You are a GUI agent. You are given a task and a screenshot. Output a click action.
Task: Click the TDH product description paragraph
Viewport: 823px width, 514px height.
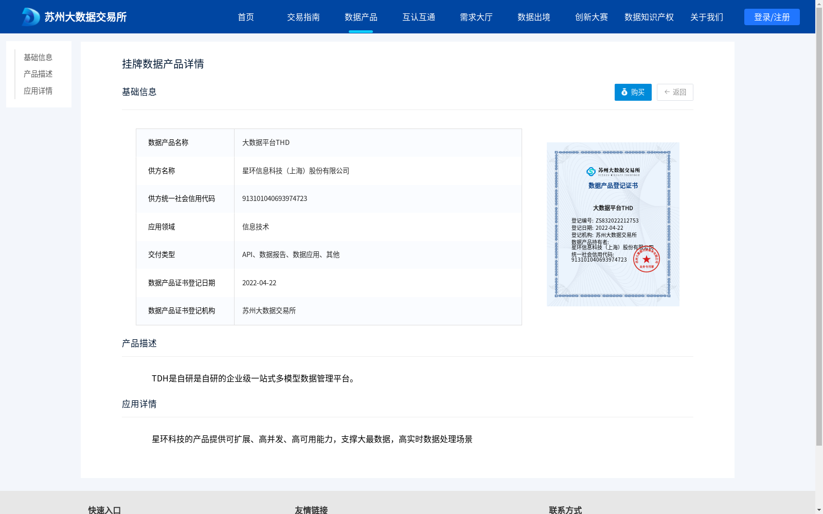point(255,378)
